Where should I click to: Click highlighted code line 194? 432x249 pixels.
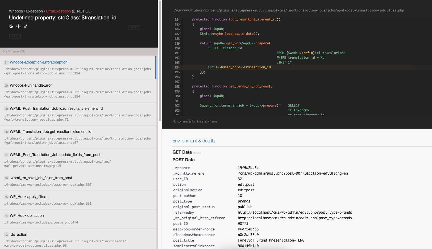[x=302, y=67]
